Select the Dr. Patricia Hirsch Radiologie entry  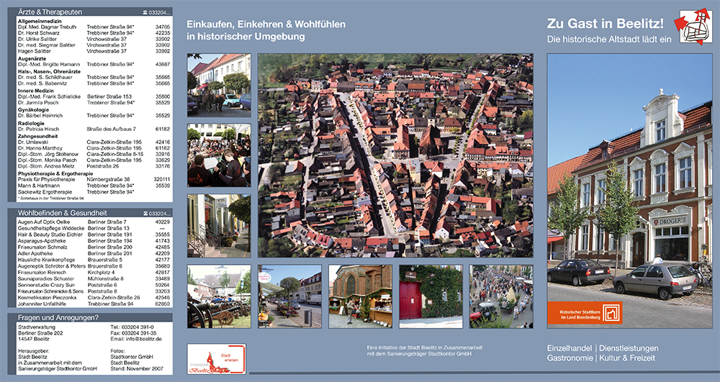[x=45, y=129]
